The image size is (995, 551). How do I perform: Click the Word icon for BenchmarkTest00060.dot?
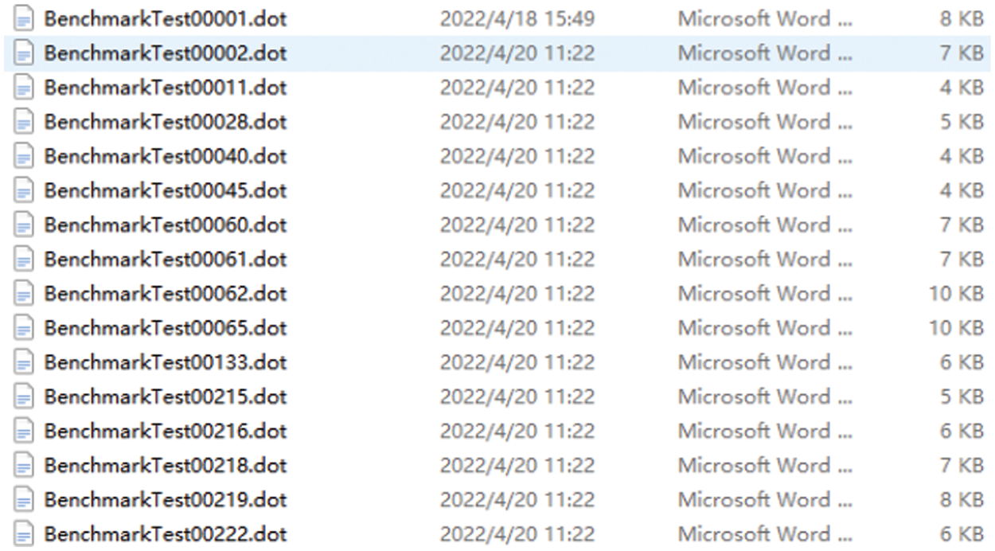(x=25, y=225)
